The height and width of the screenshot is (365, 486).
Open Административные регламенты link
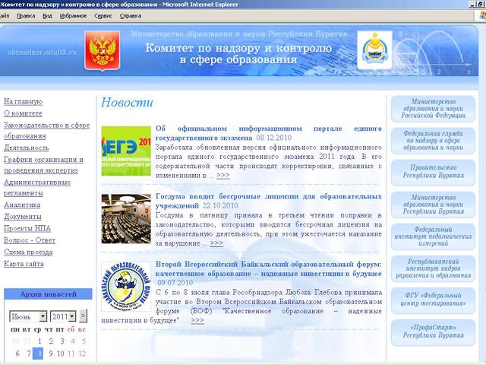point(37,188)
